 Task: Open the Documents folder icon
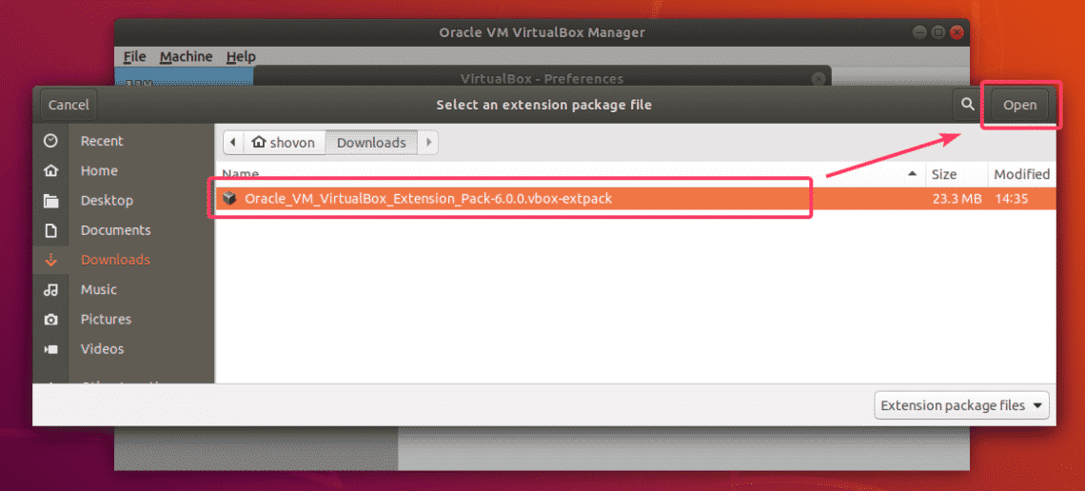click(51, 230)
